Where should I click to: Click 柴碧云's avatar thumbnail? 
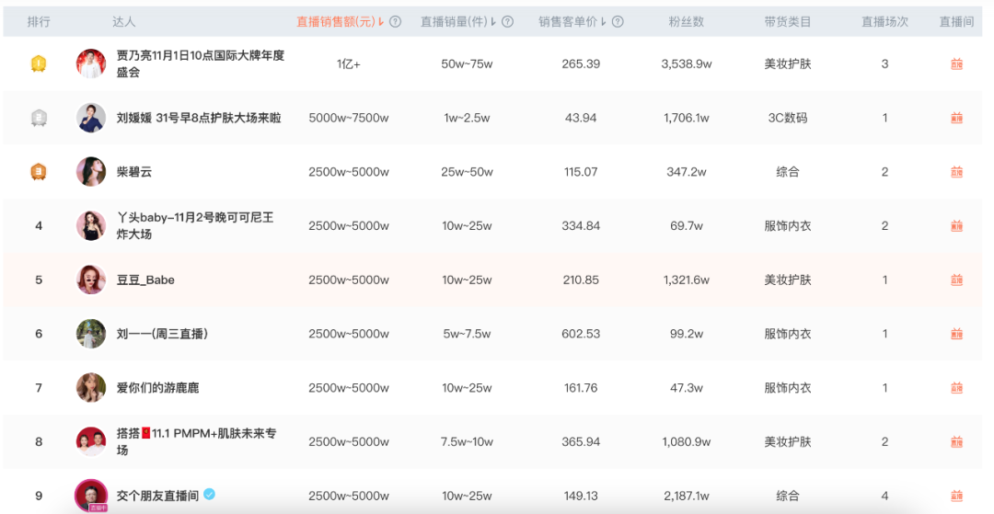pyautogui.click(x=91, y=172)
